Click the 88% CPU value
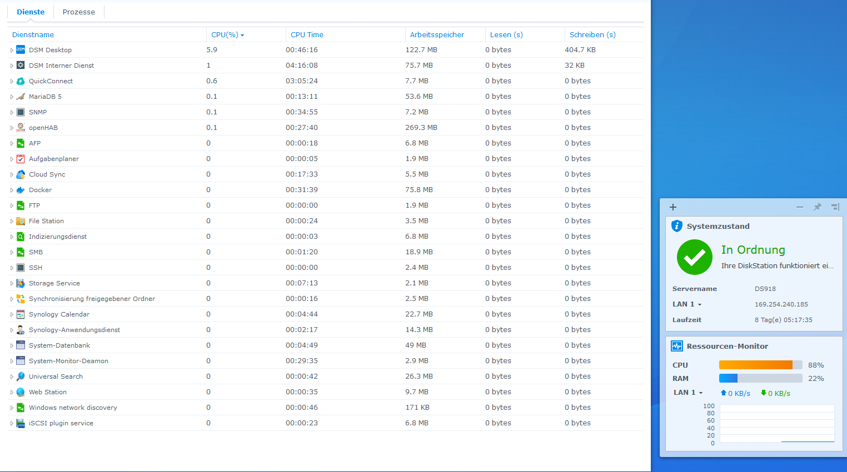Image resolution: width=847 pixels, height=472 pixels. [x=816, y=365]
